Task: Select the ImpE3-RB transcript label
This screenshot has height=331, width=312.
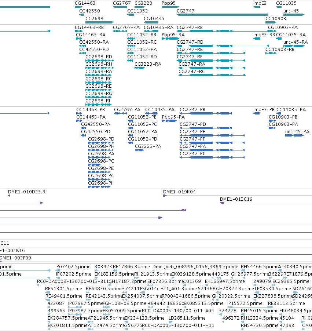Action: coord(264,35)
